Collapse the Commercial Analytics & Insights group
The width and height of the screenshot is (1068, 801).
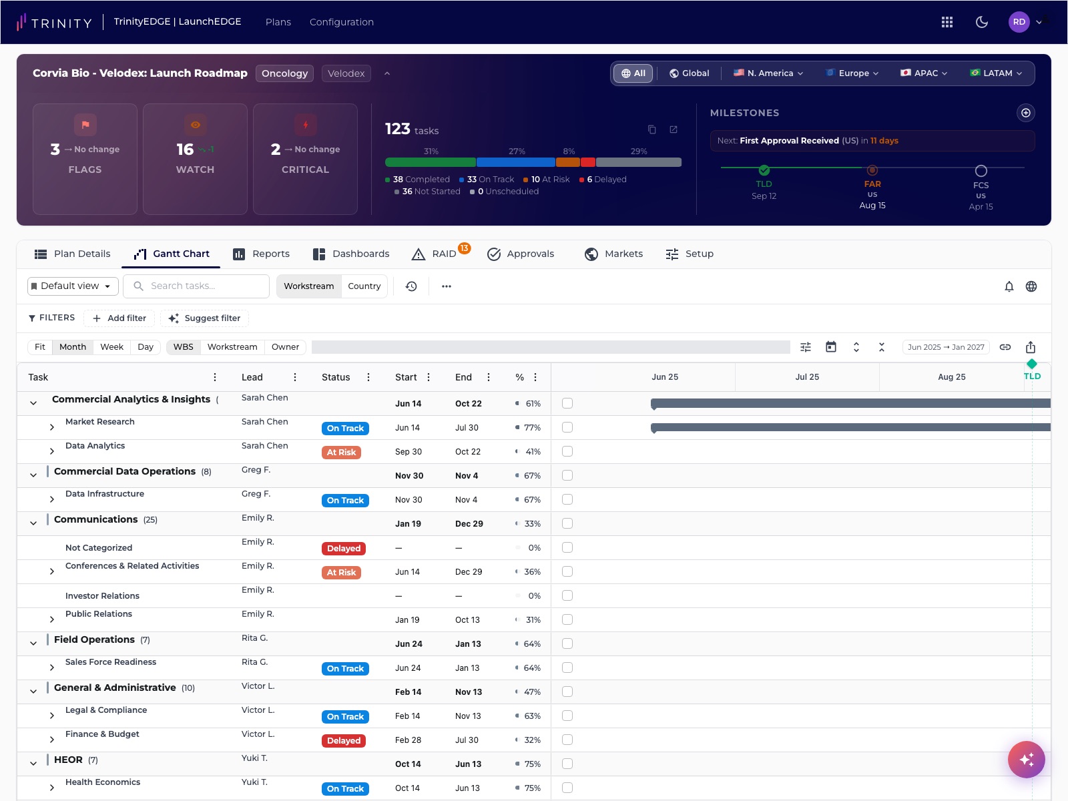[x=33, y=403]
